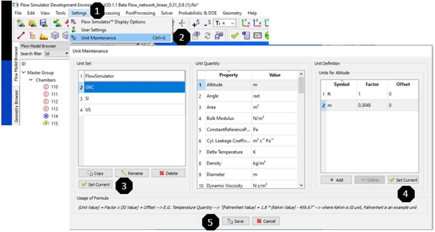Select the SI unit set row

[x=132, y=98]
